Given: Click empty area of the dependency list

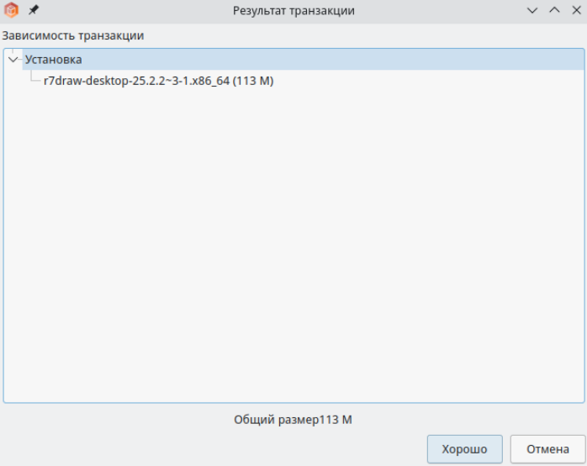Looking at the screenshot, I should click(x=293, y=243).
